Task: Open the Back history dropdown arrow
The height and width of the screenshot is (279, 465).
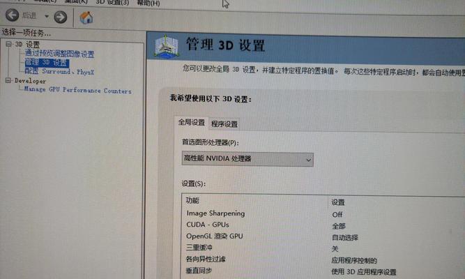Action: [47, 16]
